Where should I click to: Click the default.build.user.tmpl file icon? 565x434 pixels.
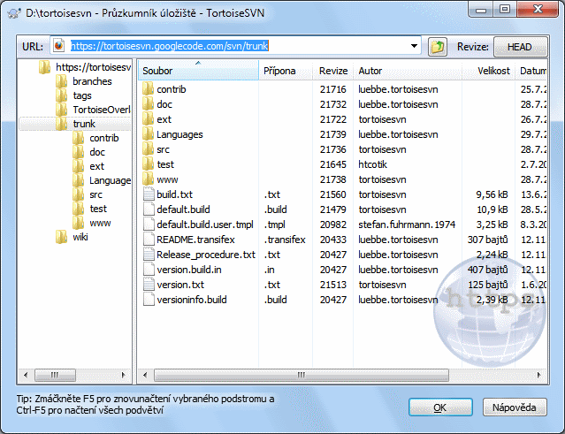click(x=149, y=225)
